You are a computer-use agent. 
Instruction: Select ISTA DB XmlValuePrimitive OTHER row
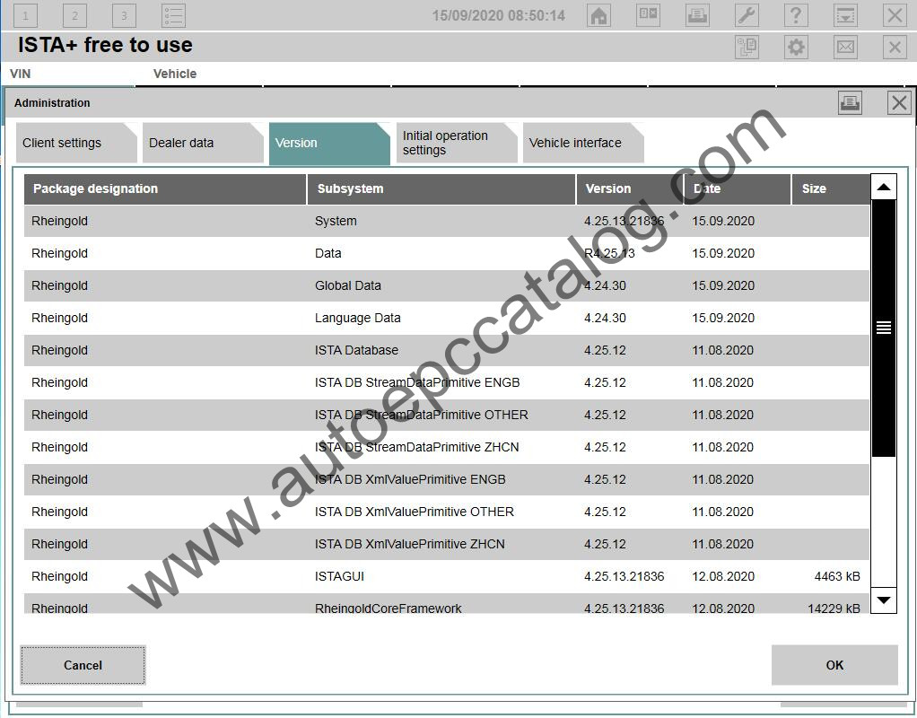[447, 512]
